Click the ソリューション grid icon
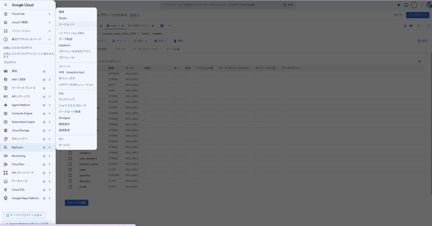The height and width of the screenshot is (226, 432). click(x=5, y=31)
